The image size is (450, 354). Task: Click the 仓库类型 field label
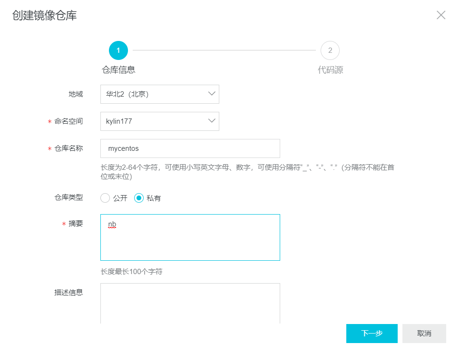pos(68,197)
